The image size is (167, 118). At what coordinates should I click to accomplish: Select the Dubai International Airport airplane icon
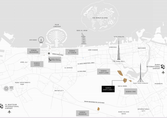tap(163, 73)
